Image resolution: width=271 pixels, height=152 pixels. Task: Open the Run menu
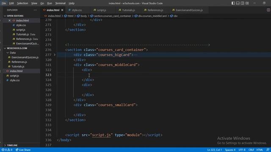click(50, 3)
